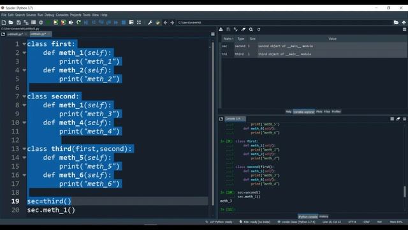This screenshot has width=408, height=230.
Task: Change to the parent directory
Action: (x=404, y=23)
